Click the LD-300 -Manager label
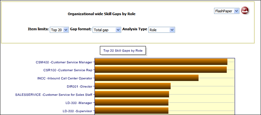261x115 pixels. (79, 103)
